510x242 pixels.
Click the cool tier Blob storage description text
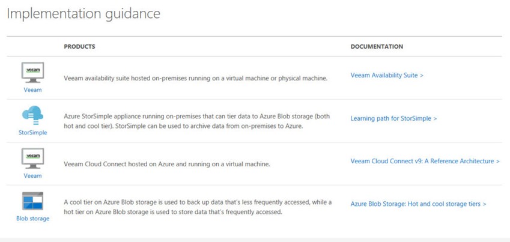[x=198, y=207]
